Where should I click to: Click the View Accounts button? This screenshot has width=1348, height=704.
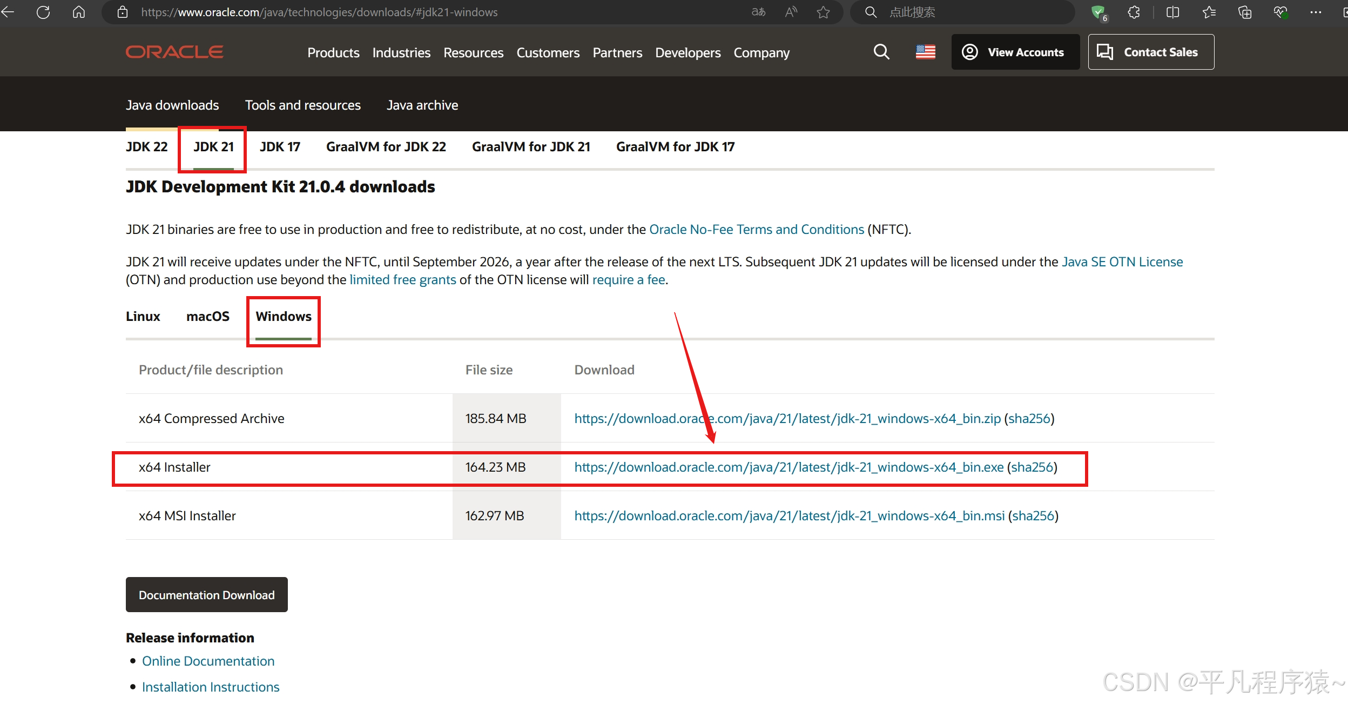[1015, 52]
